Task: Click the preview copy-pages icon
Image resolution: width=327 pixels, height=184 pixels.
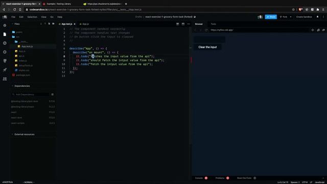Action: [318, 30]
